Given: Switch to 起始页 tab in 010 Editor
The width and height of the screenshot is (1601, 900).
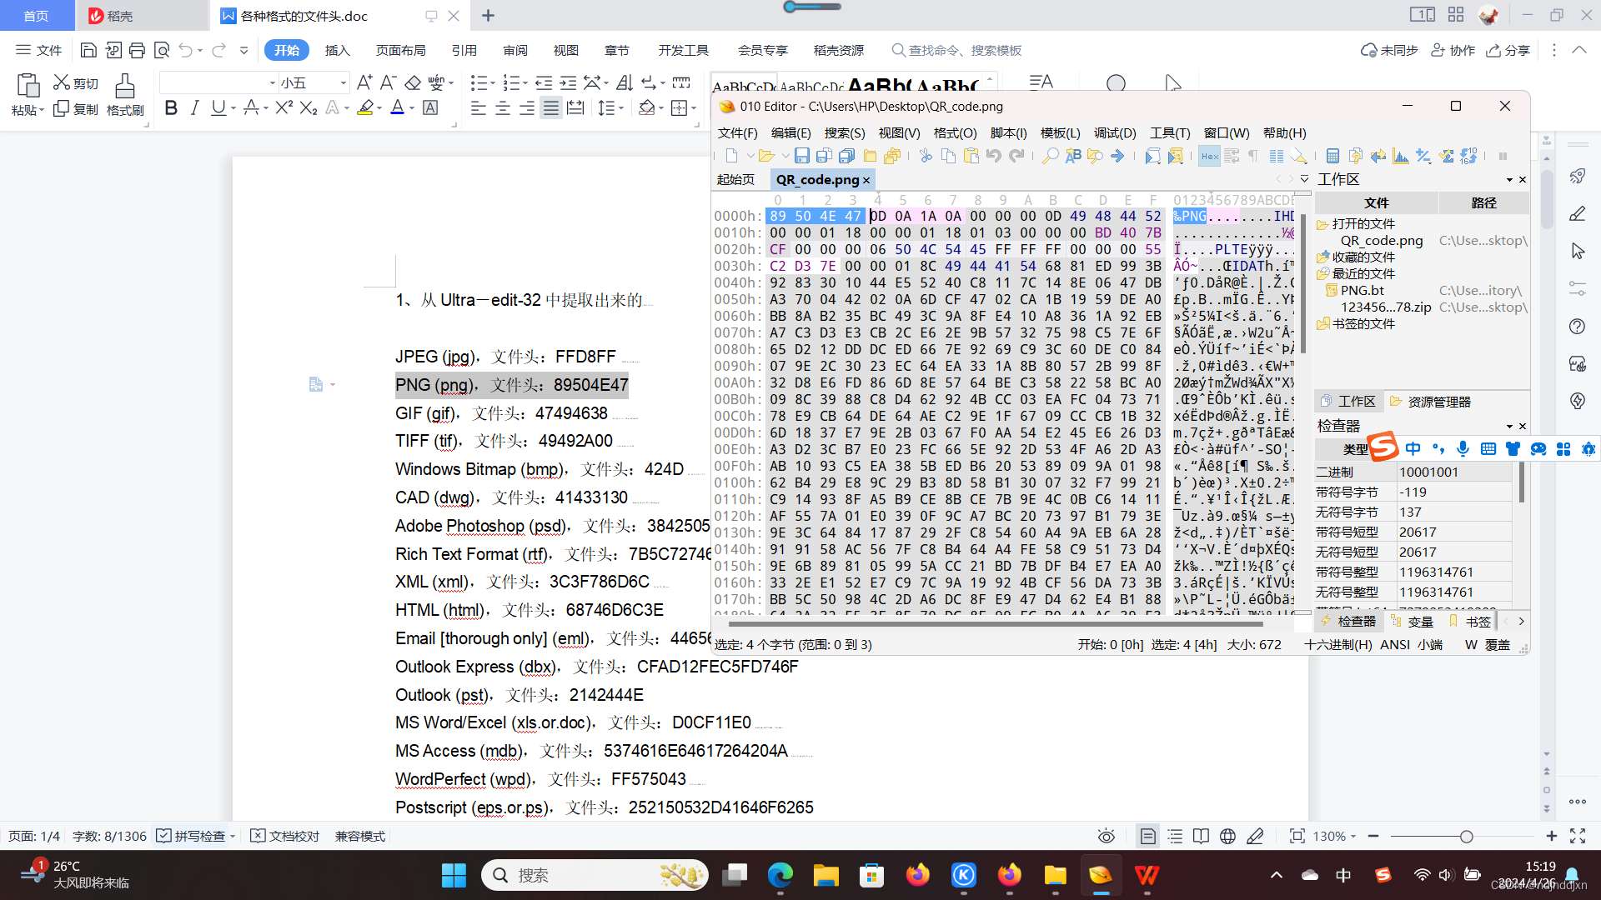Looking at the screenshot, I should [735, 179].
